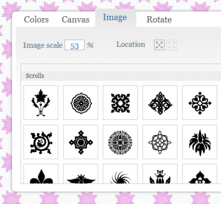The width and height of the screenshot is (221, 204).
Task: Switch to the Canvas tab
Action: point(76,20)
